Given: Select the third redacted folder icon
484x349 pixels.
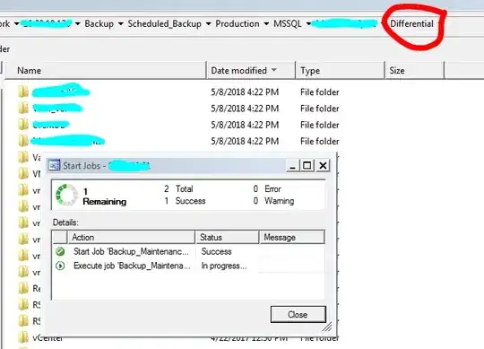Looking at the screenshot, I should coord(23,125).
